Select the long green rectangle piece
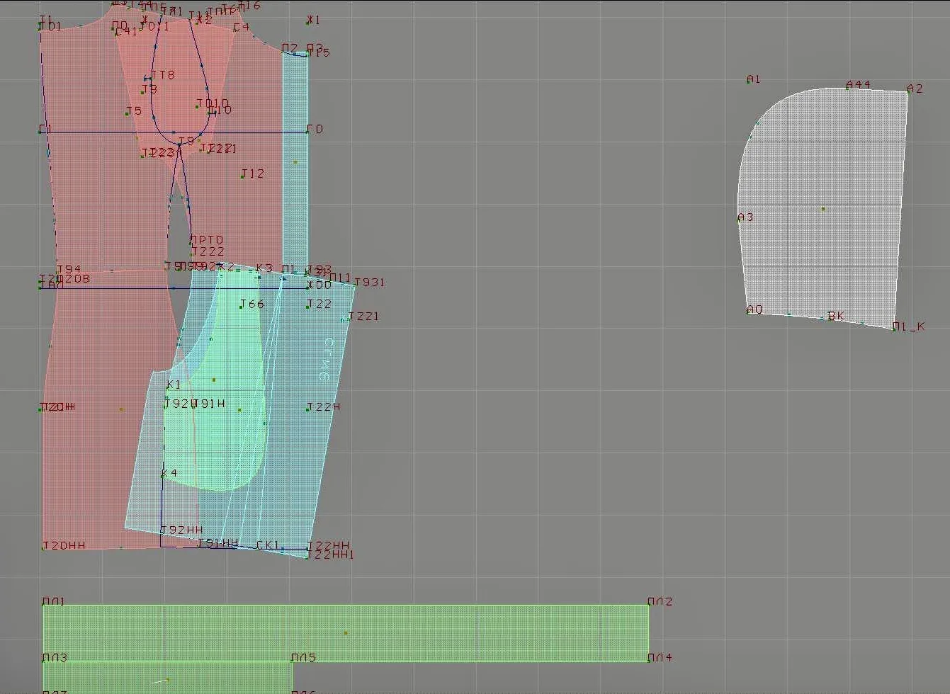 [x=346, y=633]
